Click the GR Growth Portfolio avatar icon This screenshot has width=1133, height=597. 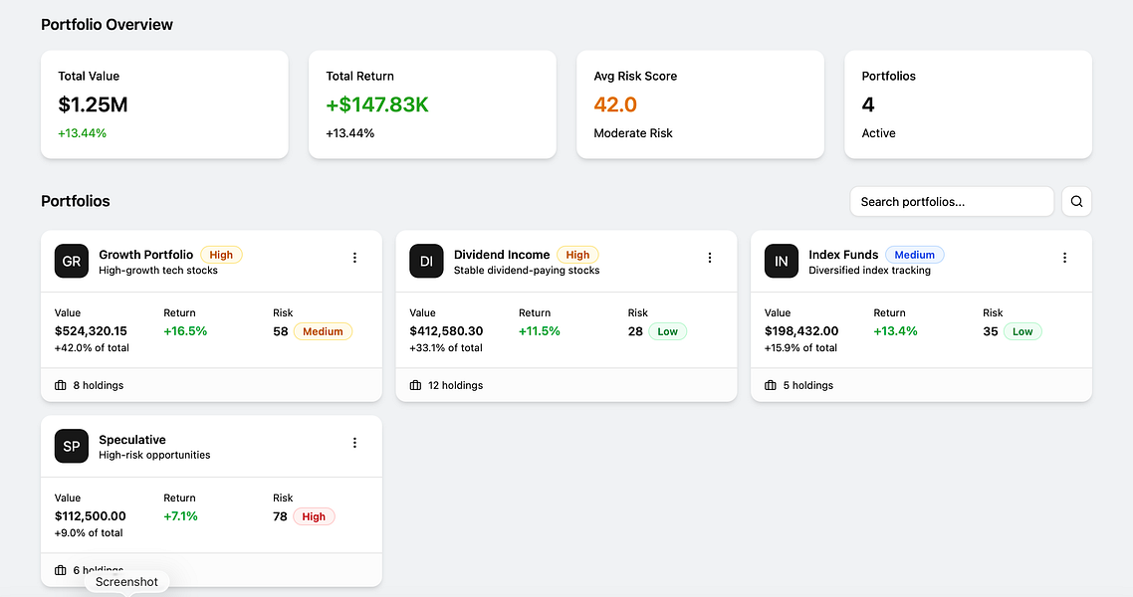[x=72, y=262]
